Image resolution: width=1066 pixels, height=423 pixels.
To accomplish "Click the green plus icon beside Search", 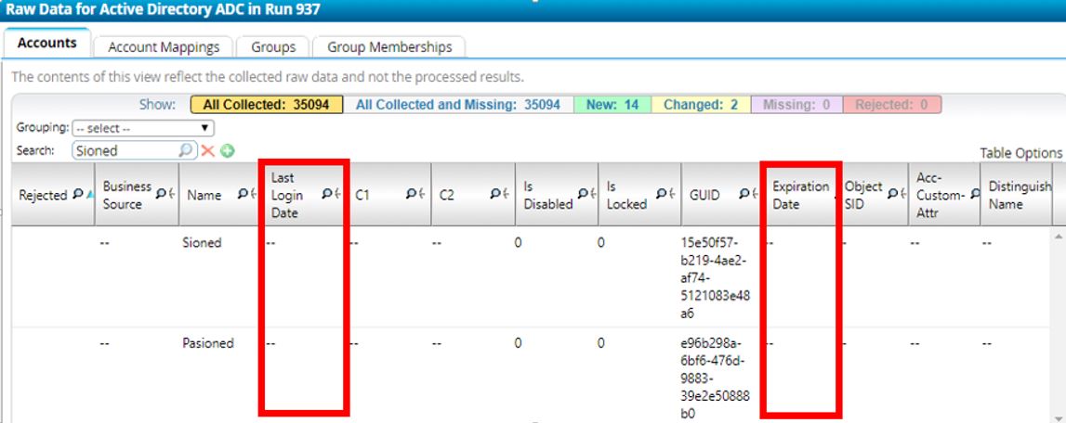I will [226, 150].
